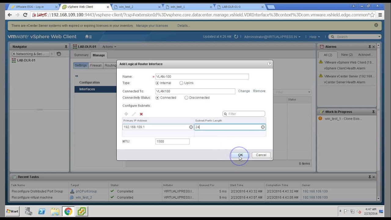Switch to Manage tab

(99, 55)
